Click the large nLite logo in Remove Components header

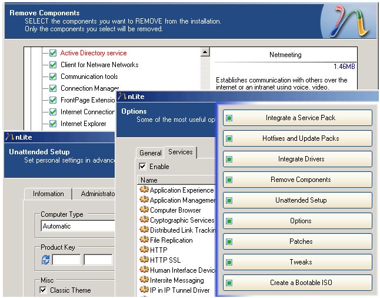coord(350,21)
